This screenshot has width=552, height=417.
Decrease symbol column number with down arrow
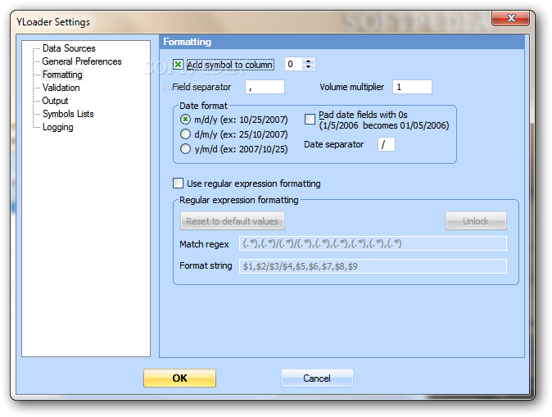(309, 67)
